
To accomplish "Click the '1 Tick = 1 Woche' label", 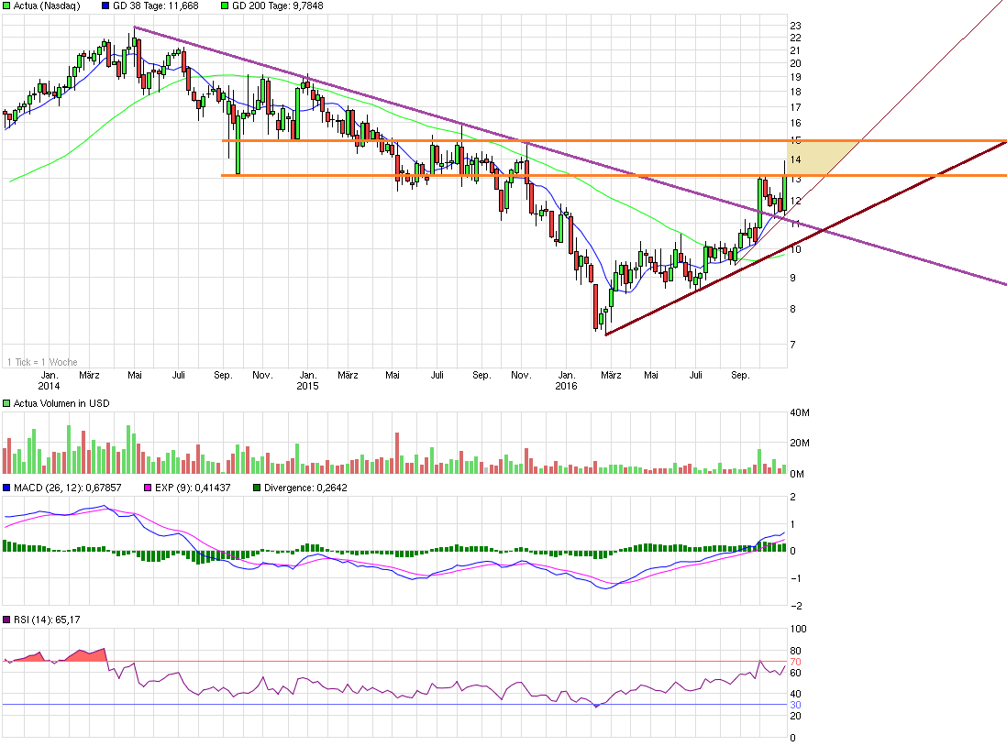I will click(39, 361).
